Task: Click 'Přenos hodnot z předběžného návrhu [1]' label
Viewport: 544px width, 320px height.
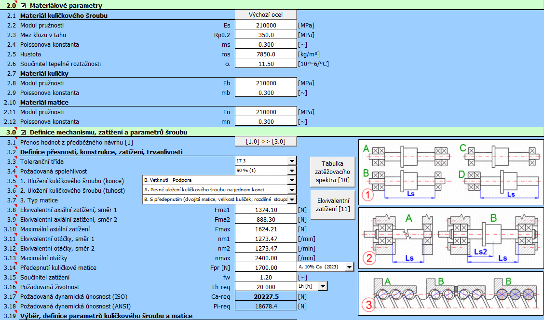Action: coord(76,143)
